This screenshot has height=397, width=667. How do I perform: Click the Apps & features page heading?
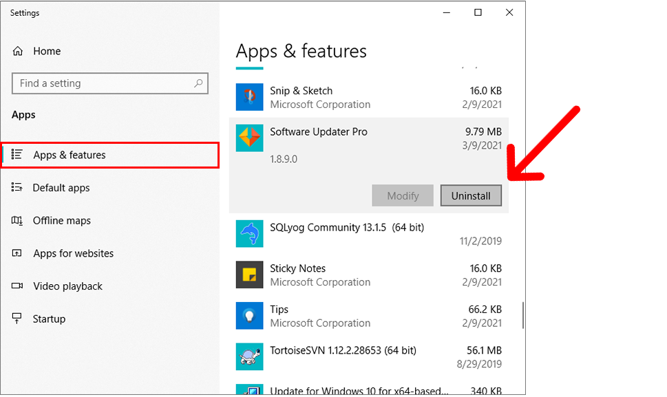pos(301,52)
